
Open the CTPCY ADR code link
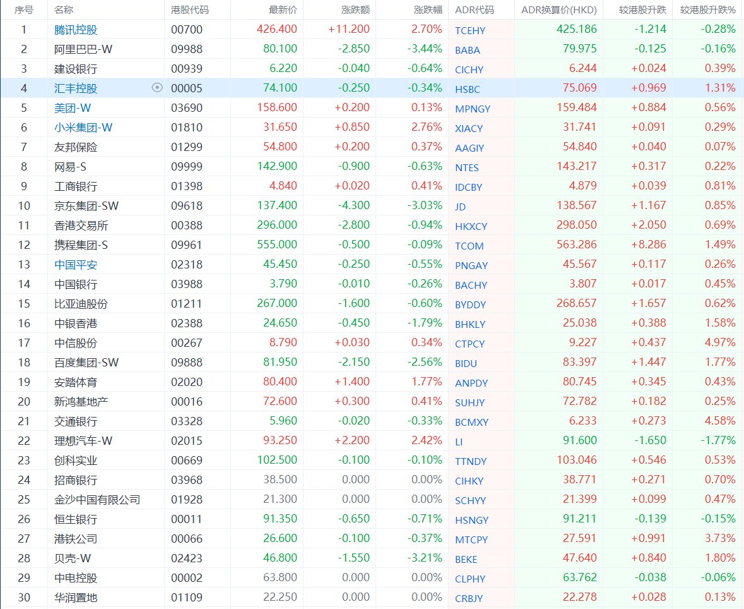469,344
